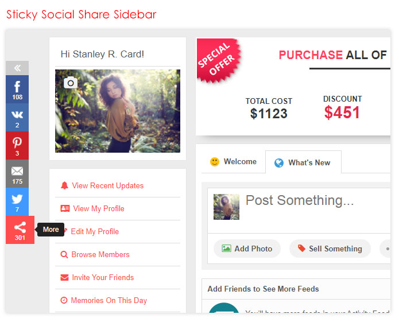Viewport: 399px width, 322px height.
Task: Select the What's New tab
Action: coord(303,162)
